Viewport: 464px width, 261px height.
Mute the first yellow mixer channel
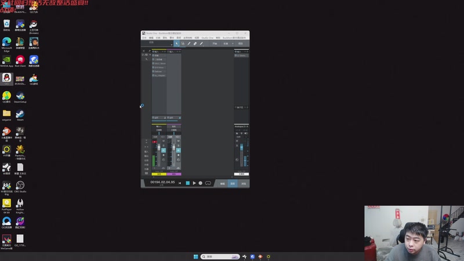[164, 141]
